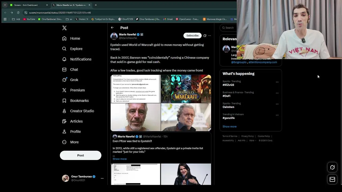This screenshot has height=192, width=342.
Task: Open the Terms of Service link
Action: [x=230, y=136]
